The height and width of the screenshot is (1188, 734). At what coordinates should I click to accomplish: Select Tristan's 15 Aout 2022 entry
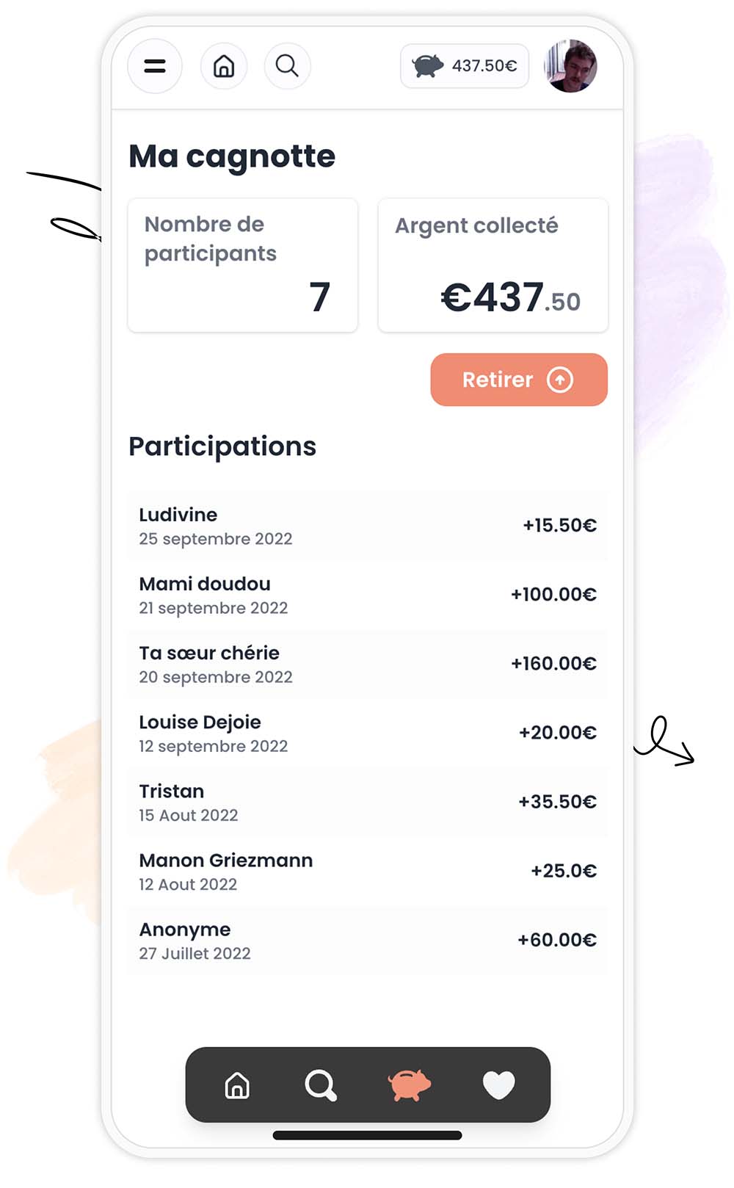(368, 803)
